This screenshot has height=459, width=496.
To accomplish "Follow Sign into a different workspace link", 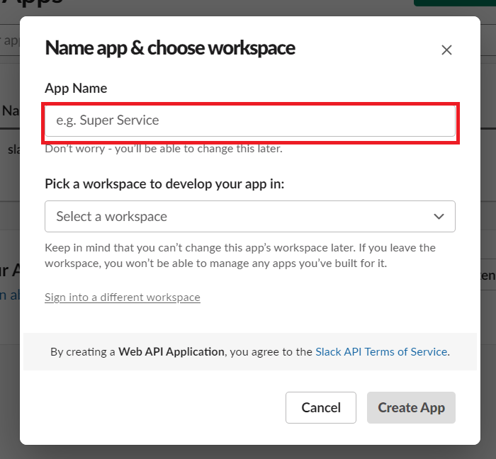I will (x=122, y=297).
